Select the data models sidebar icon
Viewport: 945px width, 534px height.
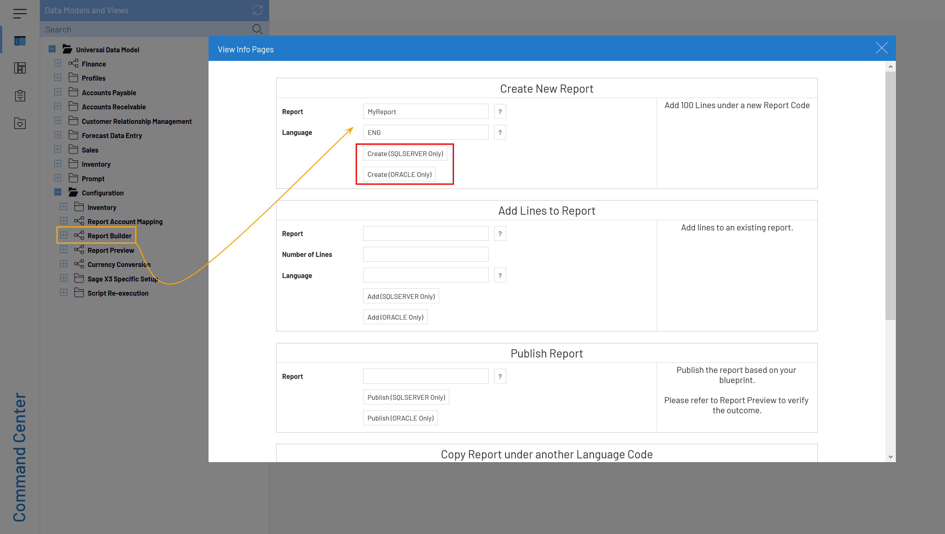click(x=20, y=40)
